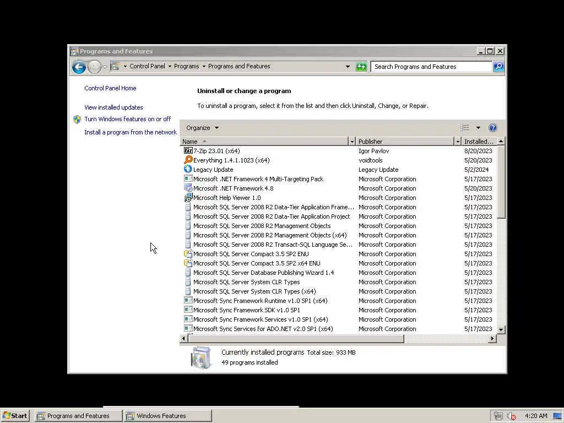
Task: Open the Publisher column filter dropdown
Action: (458, 142)
